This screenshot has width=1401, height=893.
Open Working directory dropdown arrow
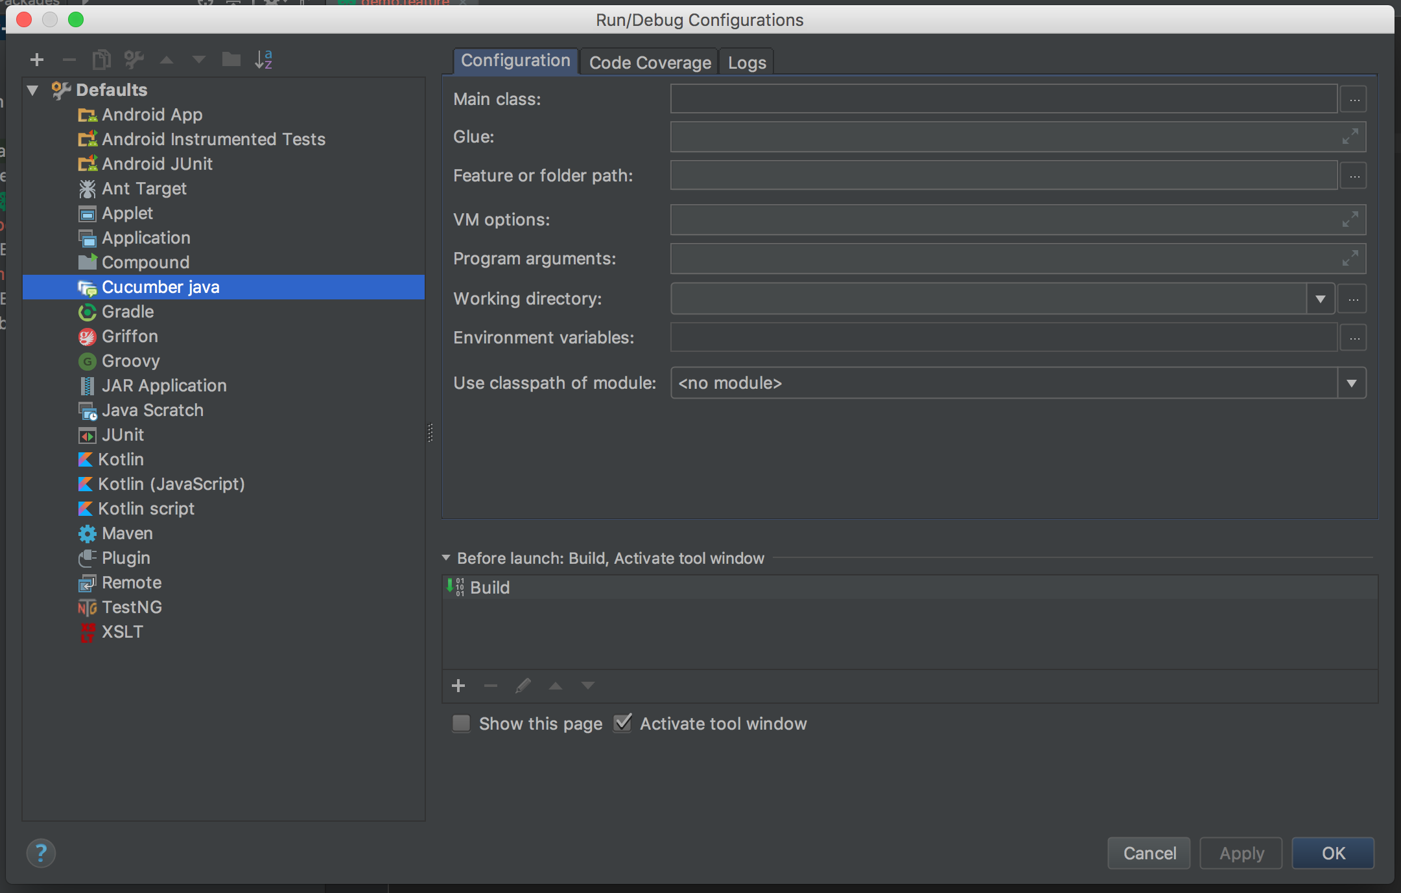tap(1321, 299)
